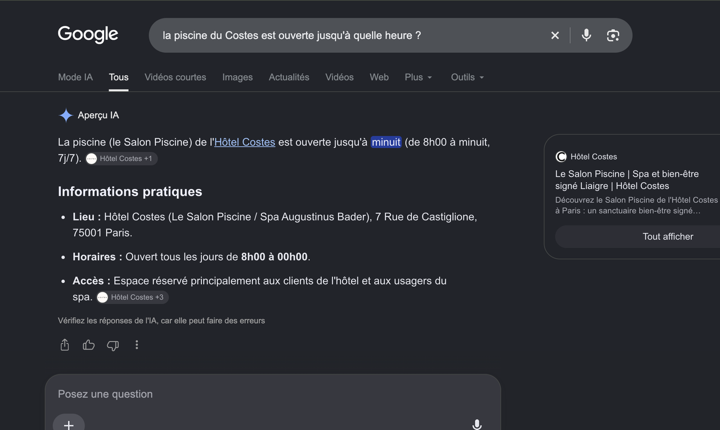Click the Informations pratiques heading
Screen dimensions: 720x430
[130, 192]
